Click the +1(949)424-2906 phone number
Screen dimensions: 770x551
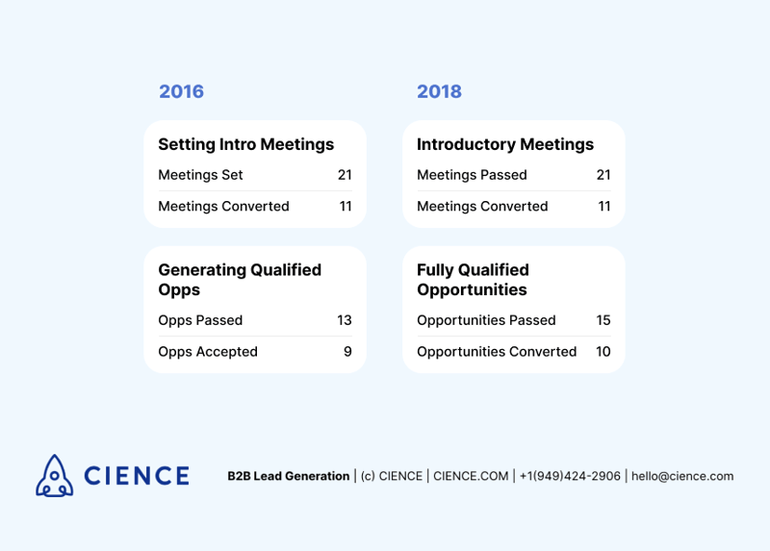[570, 476]
